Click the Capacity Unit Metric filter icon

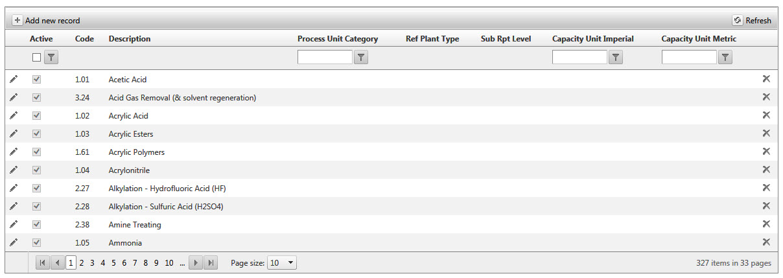click(x=726, y=58)
